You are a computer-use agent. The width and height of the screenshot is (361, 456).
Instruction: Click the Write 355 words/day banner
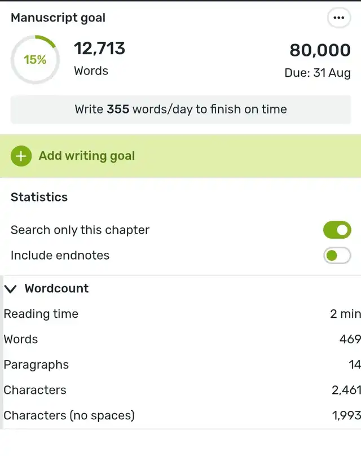point(180,109)
